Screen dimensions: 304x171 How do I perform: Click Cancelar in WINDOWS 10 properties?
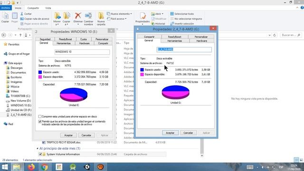pos(86,135)
